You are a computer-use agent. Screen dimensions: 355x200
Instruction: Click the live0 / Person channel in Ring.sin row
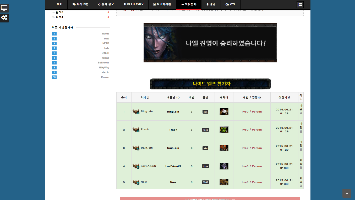252,112
